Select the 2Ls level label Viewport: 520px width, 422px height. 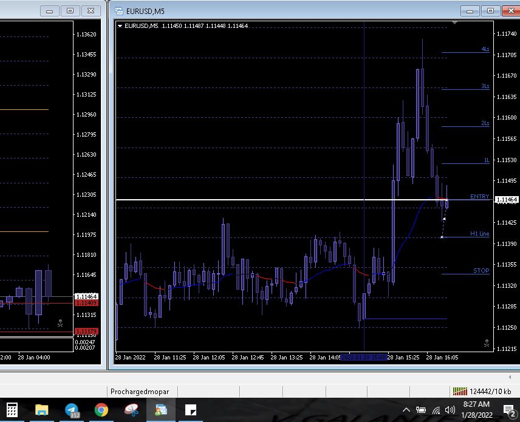(485, 123)
